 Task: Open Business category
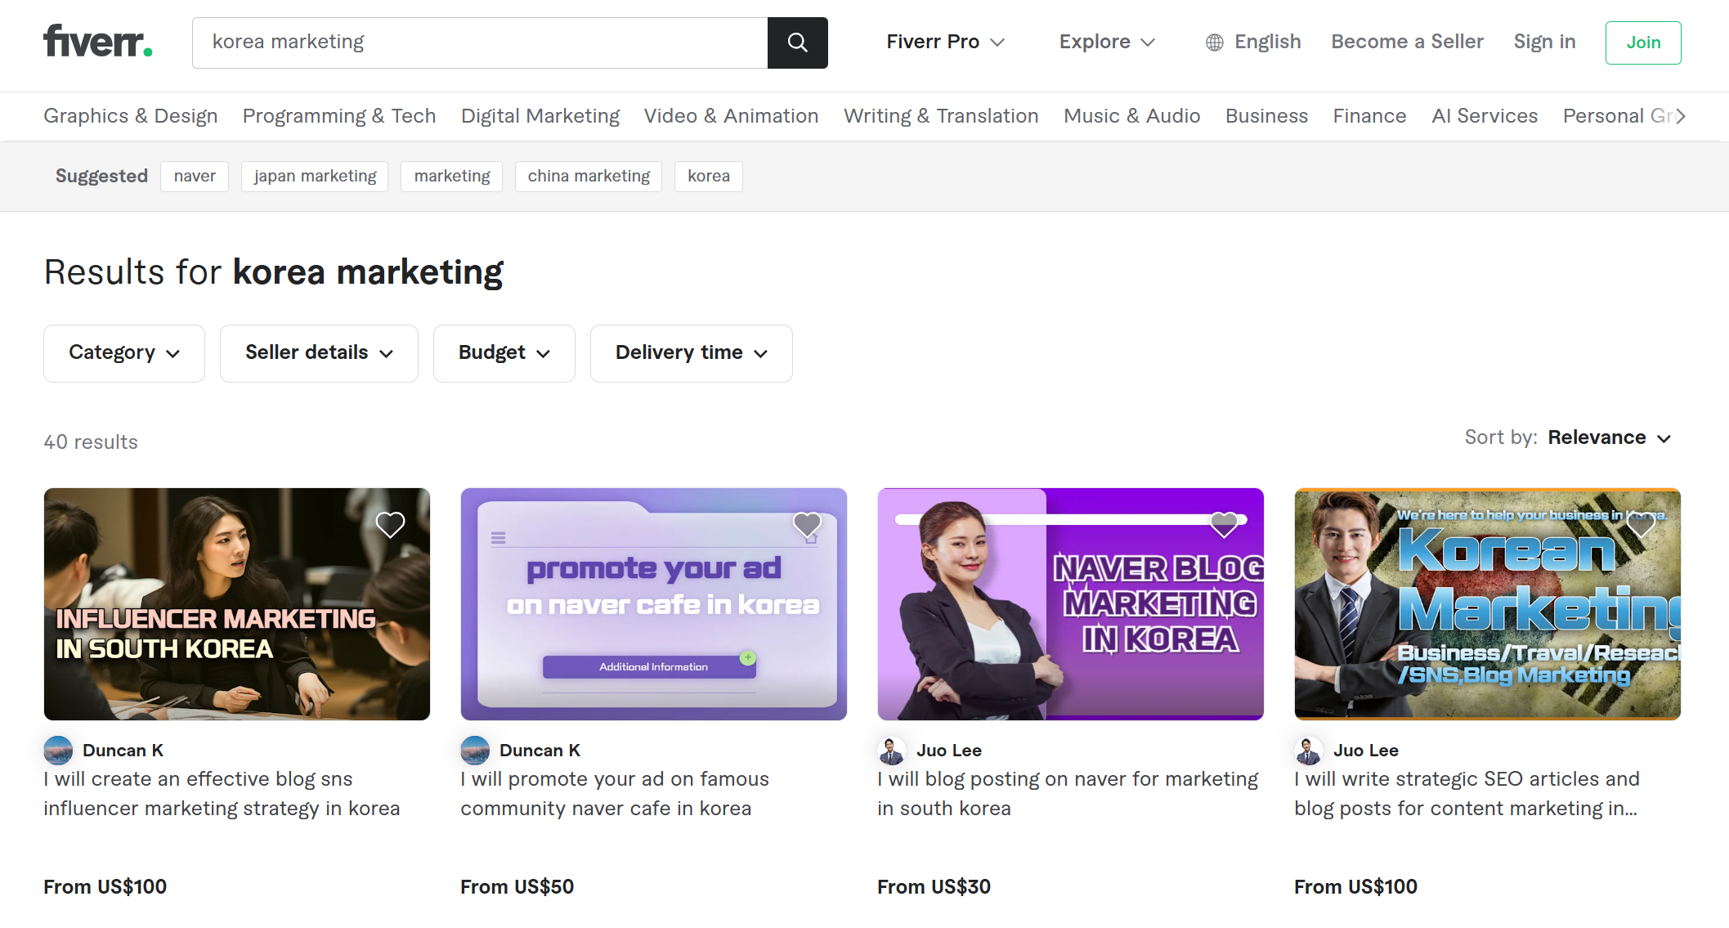(x=1266, y=116)
